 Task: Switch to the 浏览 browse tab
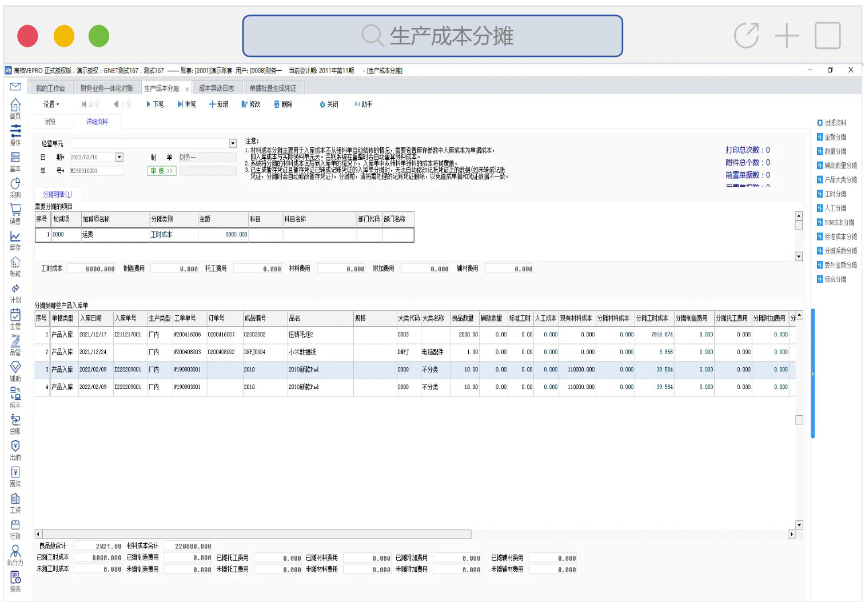(50, 122)
